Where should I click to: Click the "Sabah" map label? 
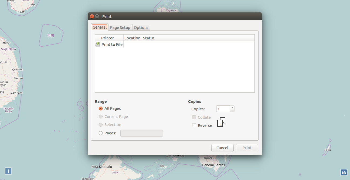pyautogui.click(x=115, y=172)
